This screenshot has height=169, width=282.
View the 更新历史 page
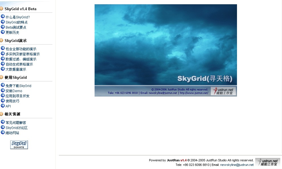13,33
